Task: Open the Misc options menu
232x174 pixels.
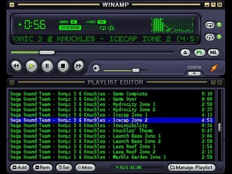Action: [x=85, y=168]
